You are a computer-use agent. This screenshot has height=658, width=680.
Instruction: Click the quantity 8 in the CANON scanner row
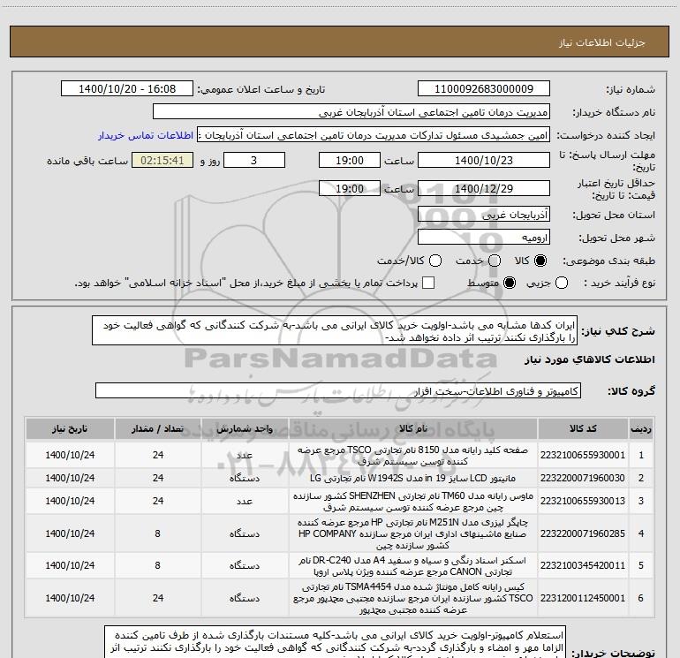click(x=158, y=565)
